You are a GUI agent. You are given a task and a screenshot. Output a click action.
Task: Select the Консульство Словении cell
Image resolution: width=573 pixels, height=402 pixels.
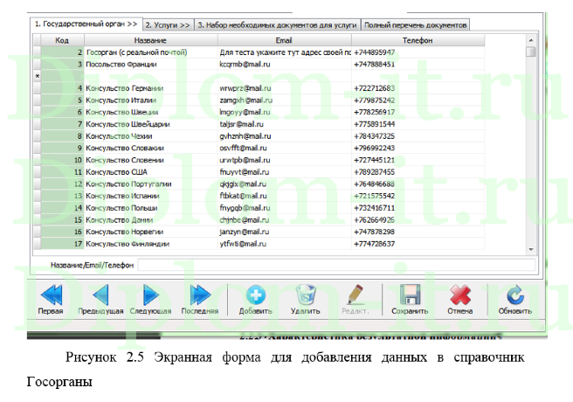pos(151,160)
